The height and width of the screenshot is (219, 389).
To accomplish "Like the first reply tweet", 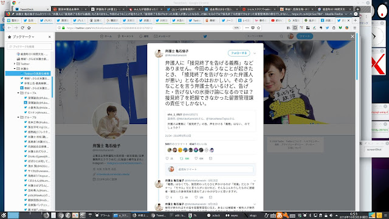I will point(196,197).
